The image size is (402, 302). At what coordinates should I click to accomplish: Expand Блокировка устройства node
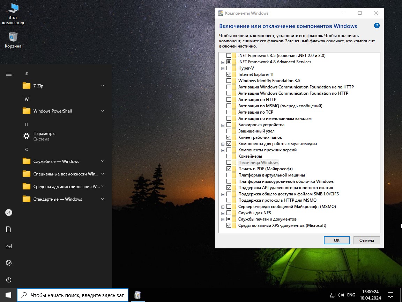click(223, 125)
